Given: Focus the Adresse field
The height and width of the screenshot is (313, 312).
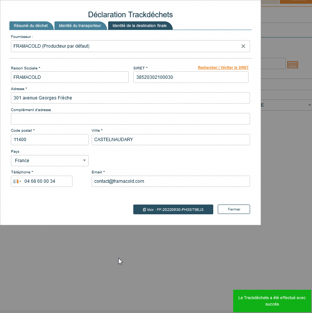Looking at the screenshot, I should (x=130, y=98).
